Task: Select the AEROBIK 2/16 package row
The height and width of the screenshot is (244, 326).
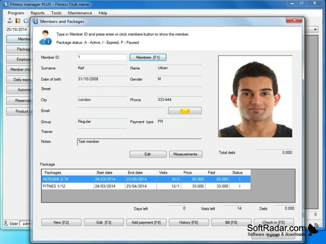Action: (x=146, y=179)
